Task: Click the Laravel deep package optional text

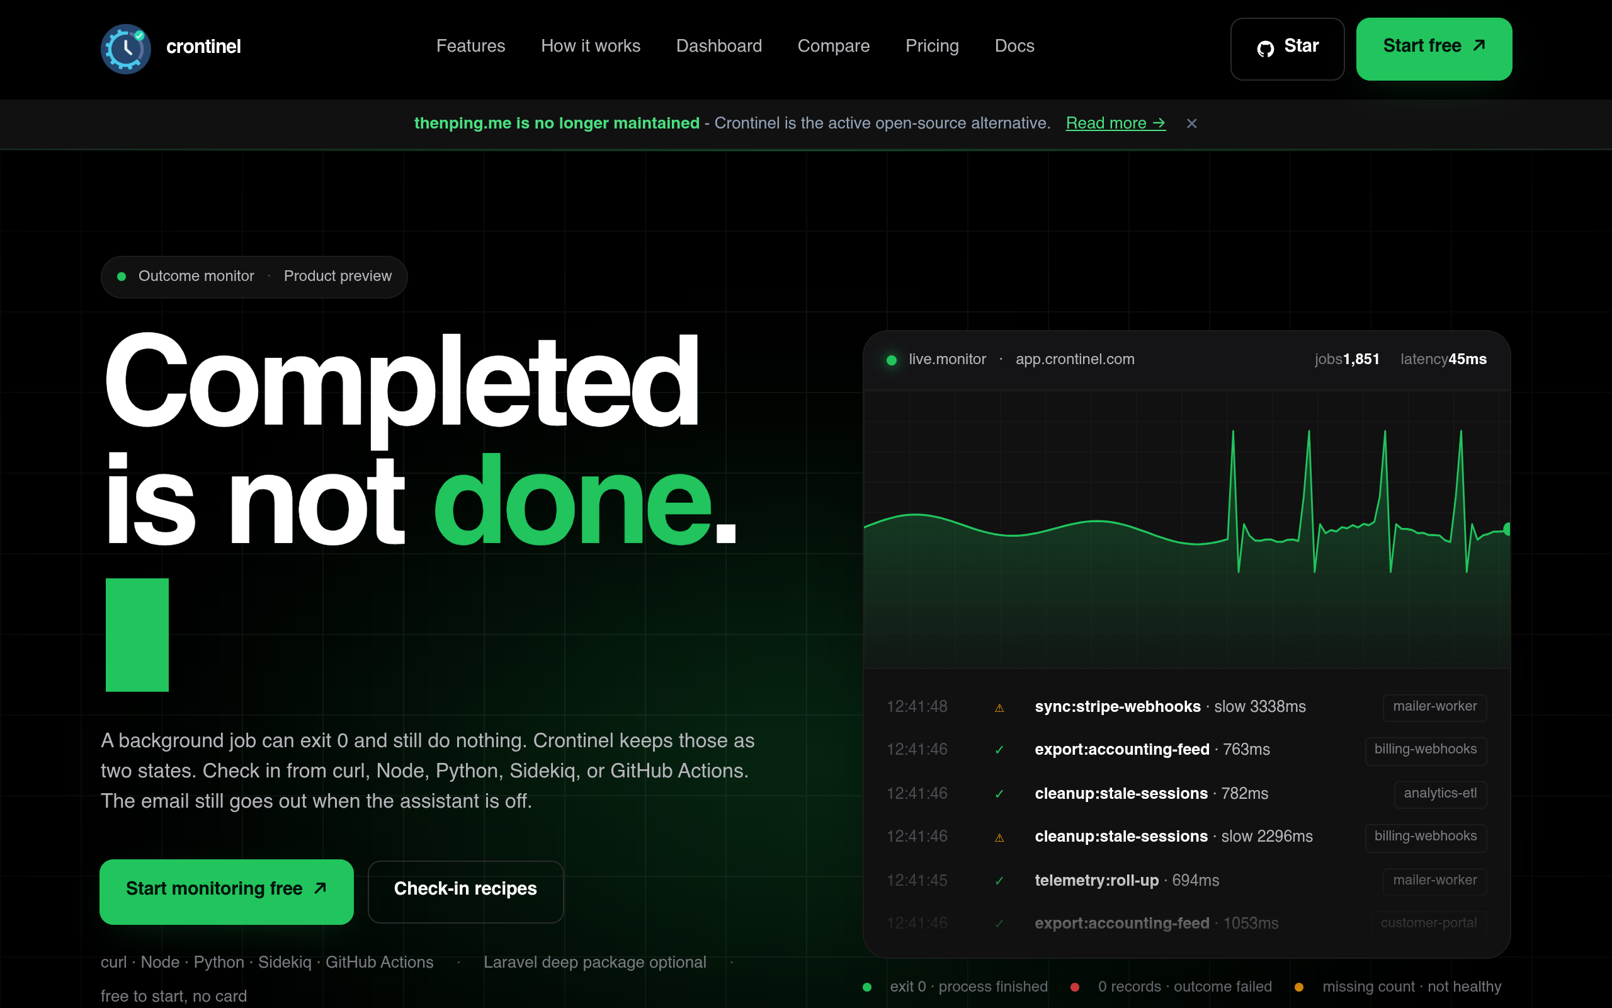Action: [x=595, y=962]
